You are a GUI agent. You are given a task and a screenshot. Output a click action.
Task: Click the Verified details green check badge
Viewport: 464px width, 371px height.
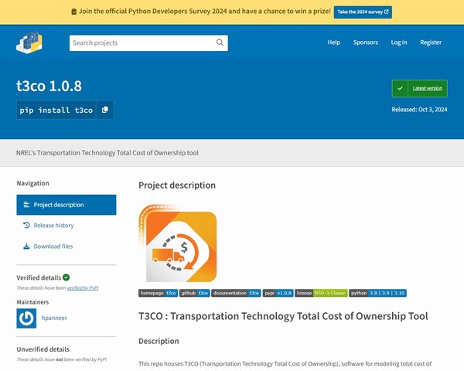67,277
